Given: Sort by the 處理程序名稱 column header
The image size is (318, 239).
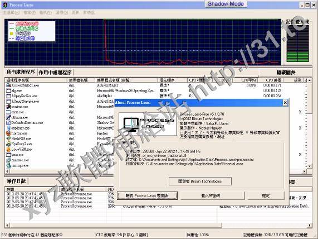Looking at the screenshot, I should pyautogui.click(x=36, y=80).
